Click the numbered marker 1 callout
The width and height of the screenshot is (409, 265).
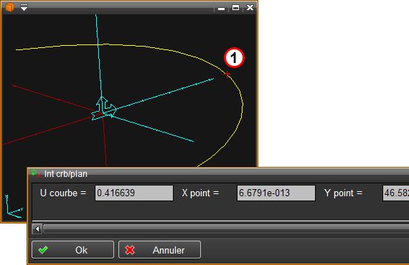click(234, 58)
